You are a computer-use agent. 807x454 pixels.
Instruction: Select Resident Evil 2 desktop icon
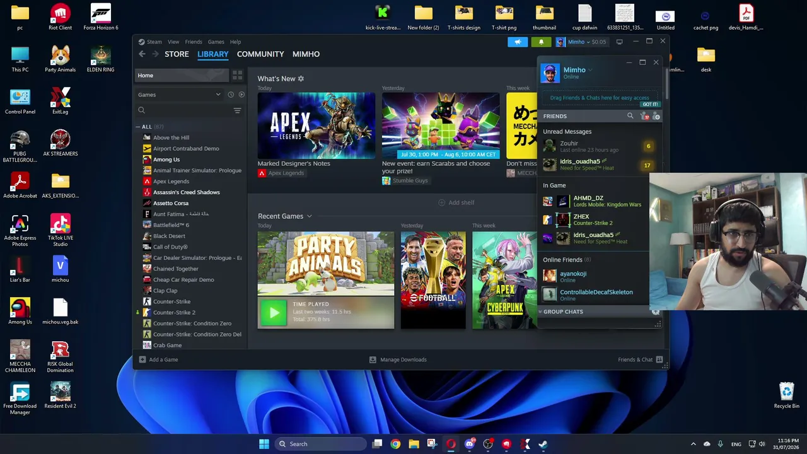(60, 395)
